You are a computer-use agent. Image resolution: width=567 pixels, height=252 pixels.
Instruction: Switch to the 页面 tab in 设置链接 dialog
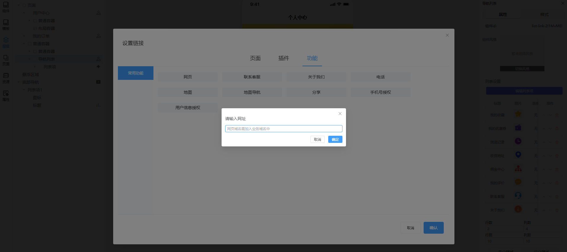[x=255, y=58]
